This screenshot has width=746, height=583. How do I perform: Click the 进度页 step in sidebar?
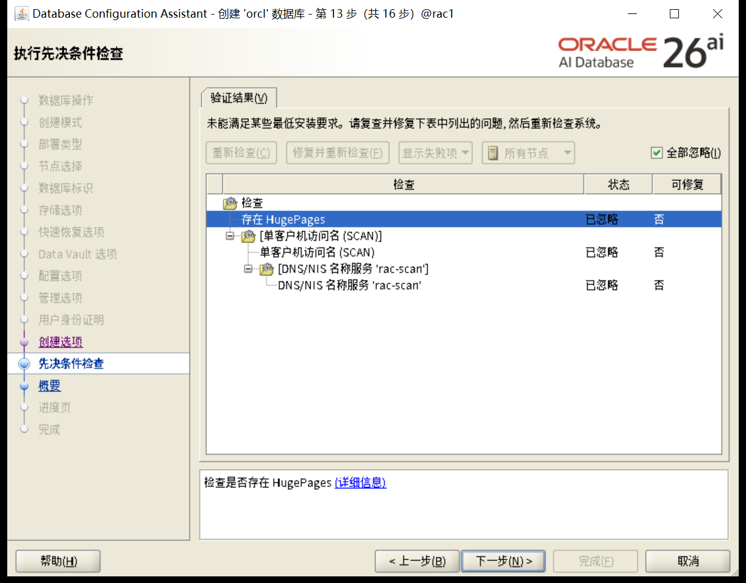55,408
